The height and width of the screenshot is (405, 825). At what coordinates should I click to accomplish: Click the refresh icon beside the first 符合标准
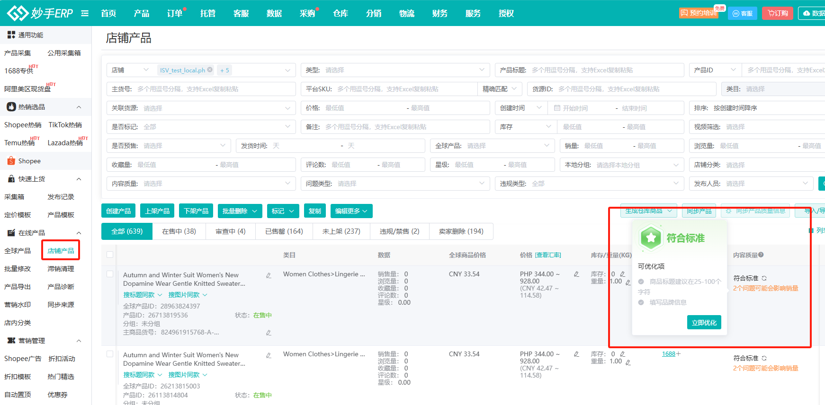pyautogui.click(x=764, y=278)
